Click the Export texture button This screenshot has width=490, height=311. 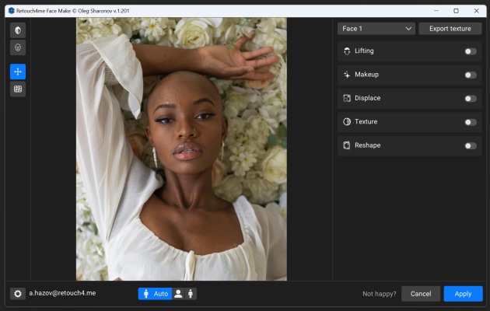[x=450, y=29]
